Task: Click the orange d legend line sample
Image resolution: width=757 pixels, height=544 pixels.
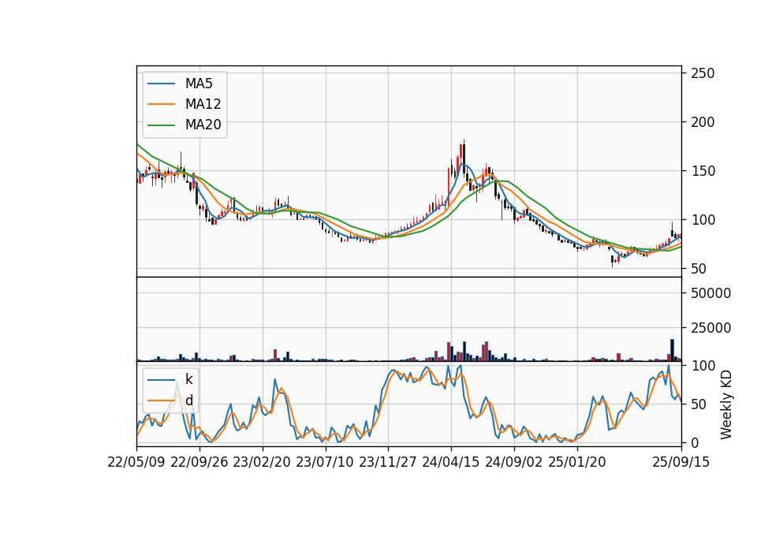Action: coord(161,401)
